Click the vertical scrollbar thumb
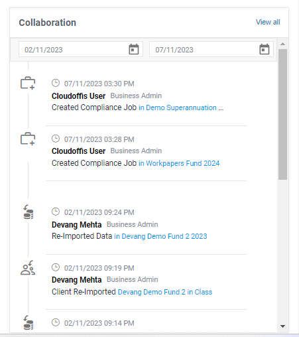The height and width of the screenshot is (337, 299). click(282, 114)
